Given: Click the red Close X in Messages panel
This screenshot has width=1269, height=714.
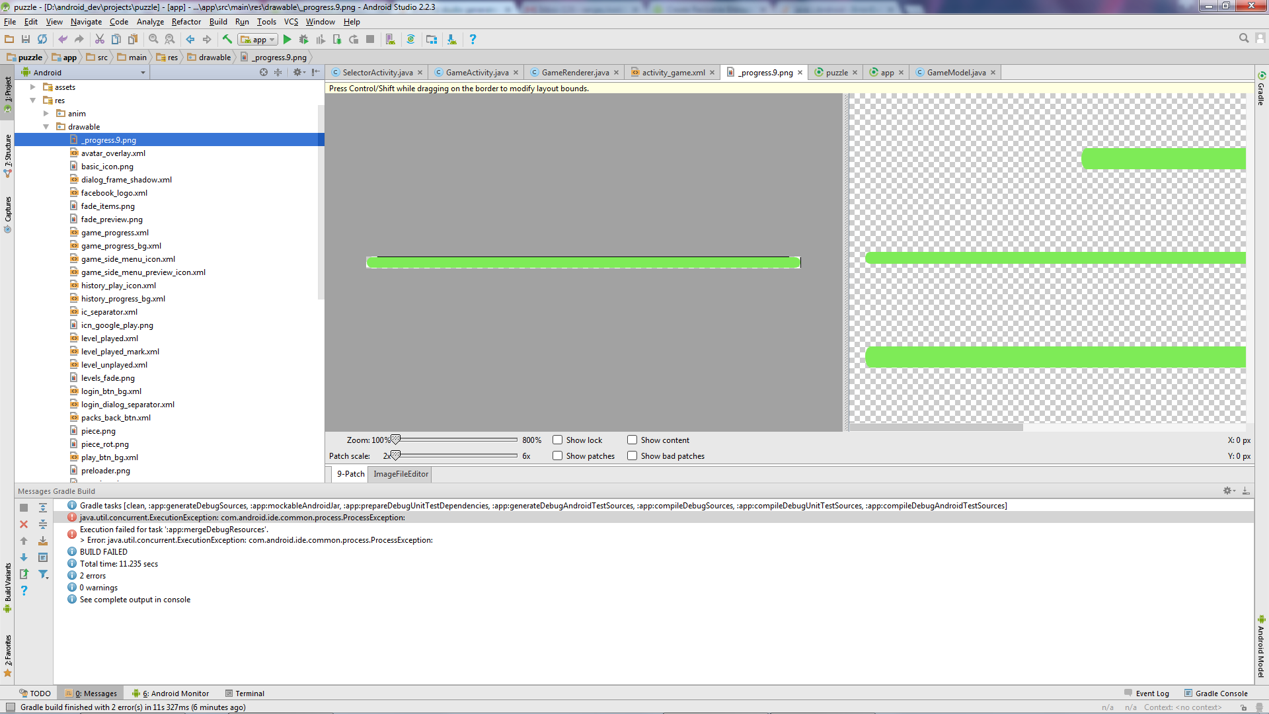Looking at the screenshot, I should click(24, 524).
